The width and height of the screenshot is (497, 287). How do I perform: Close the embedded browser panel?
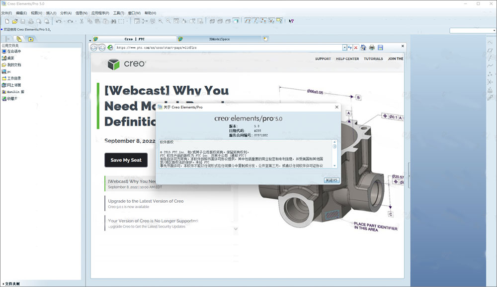click(403, 46)
